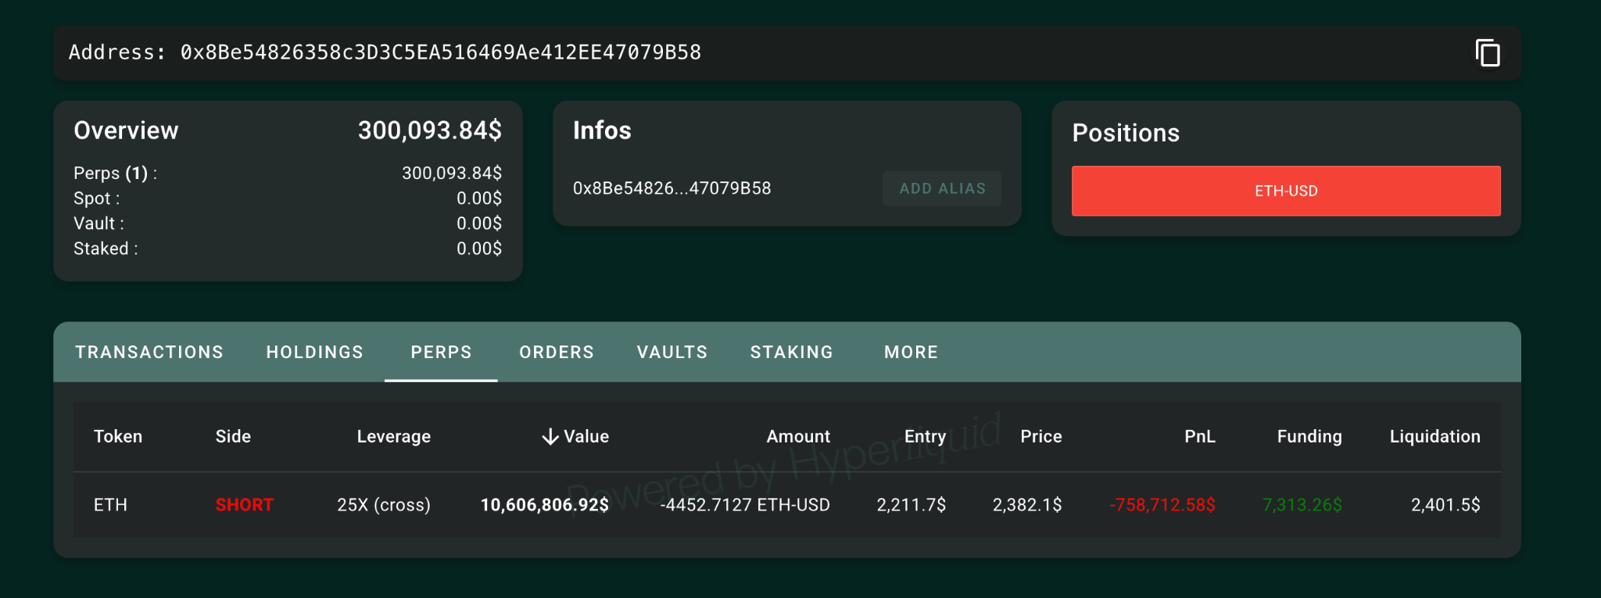Open the Transactions tab
Viewport: 1601px width, 598px height.
pos(149,353)
